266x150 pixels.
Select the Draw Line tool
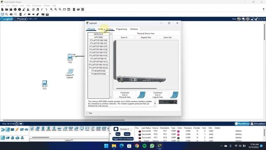pyautogui.click(x=25, y=15)
